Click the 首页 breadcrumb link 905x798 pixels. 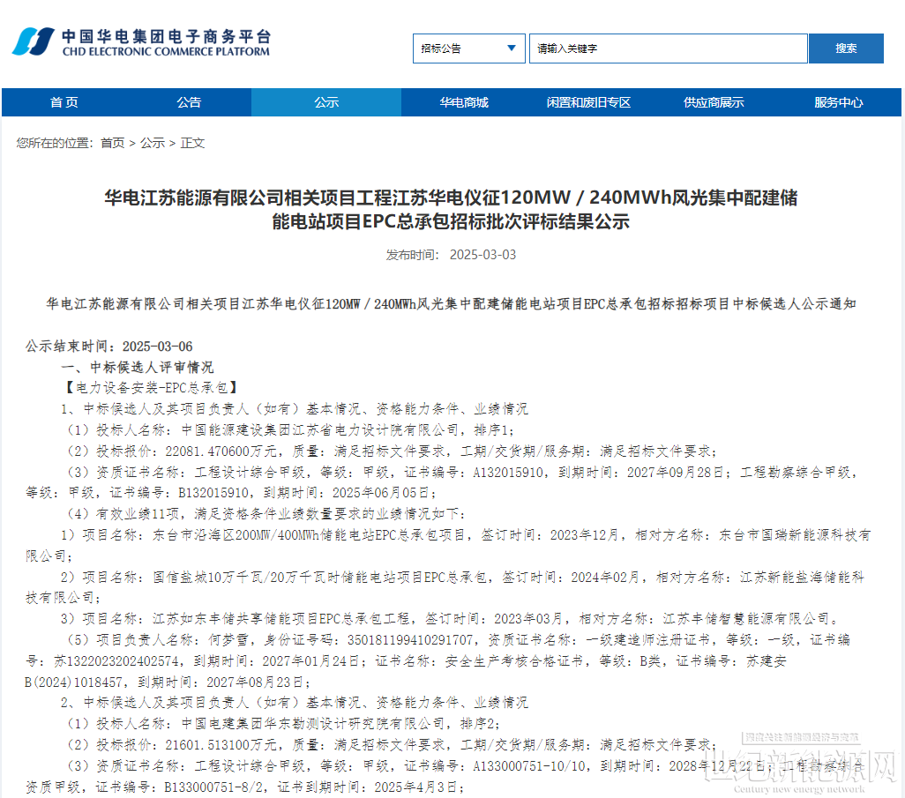(113, 143)
